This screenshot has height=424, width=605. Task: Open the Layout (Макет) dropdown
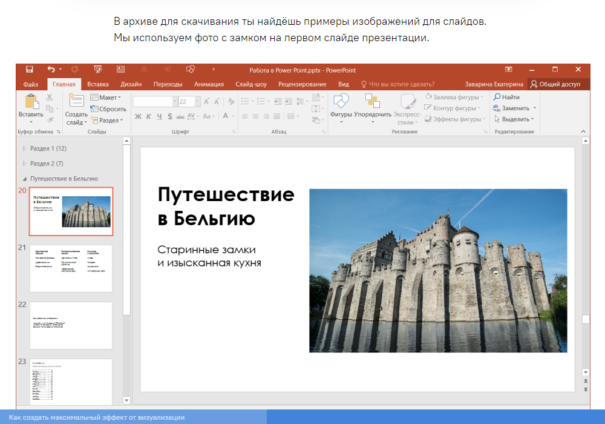[x=106, y=98]
